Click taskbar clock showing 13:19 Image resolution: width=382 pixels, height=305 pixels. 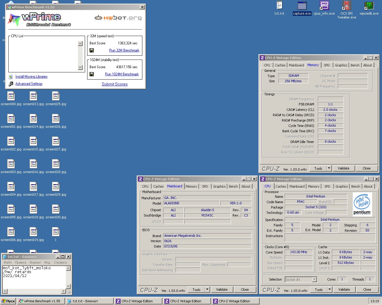(x=375, y=301)
